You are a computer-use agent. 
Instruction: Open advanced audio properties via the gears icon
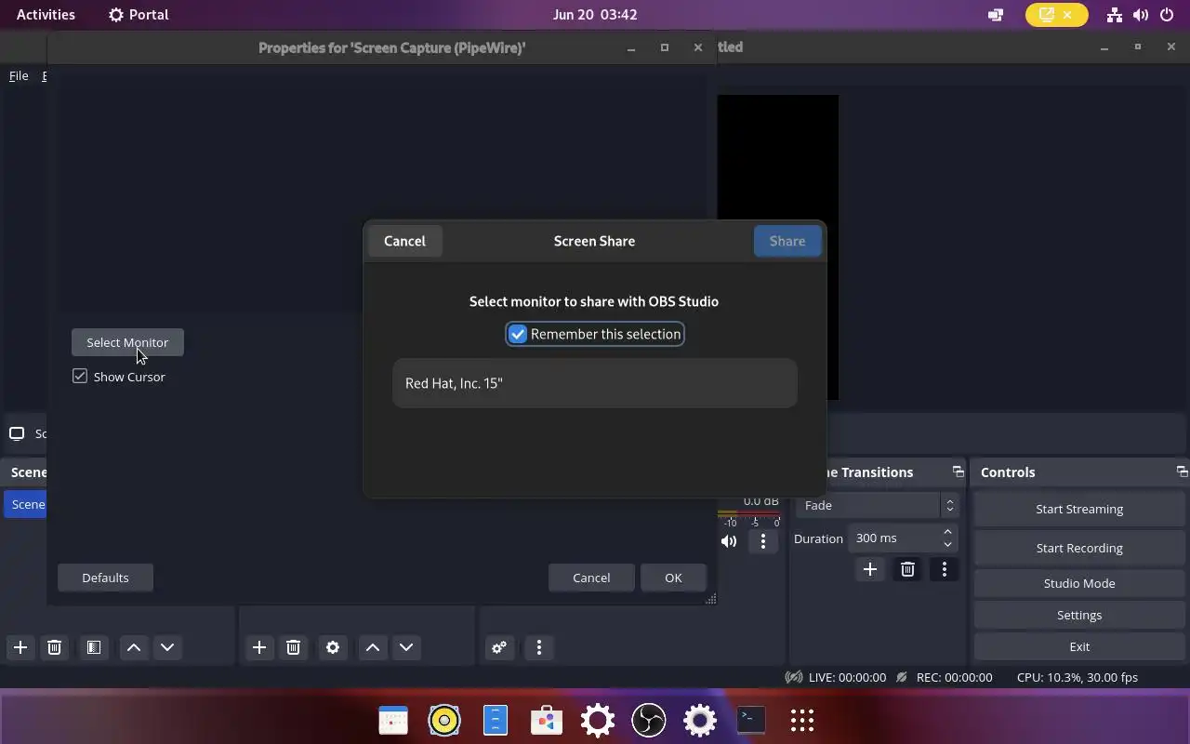coord(499,647)
